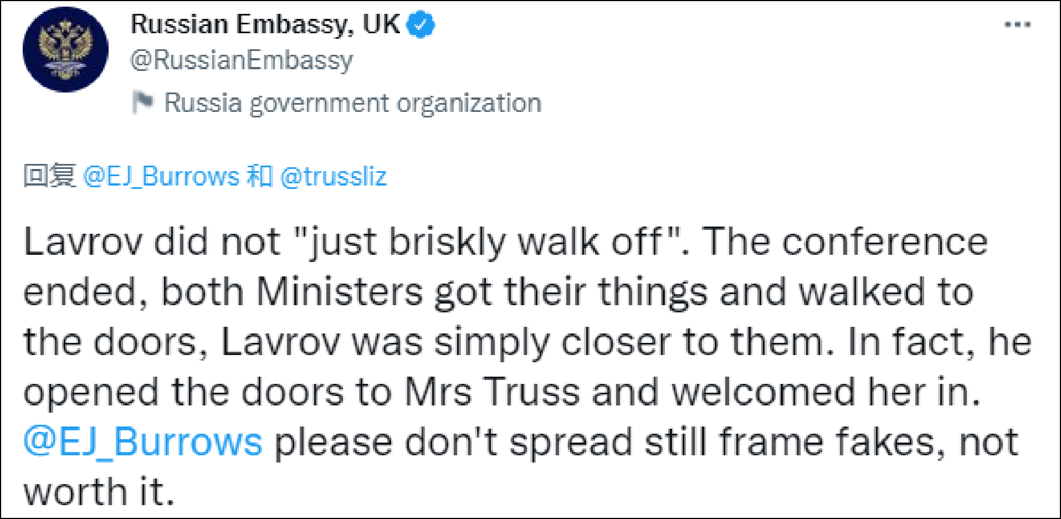Image resolution: width=1061 pixels, height=519 pixels.
Task: Click the "Russia government organization" label
Action: [x=352, y=104]
